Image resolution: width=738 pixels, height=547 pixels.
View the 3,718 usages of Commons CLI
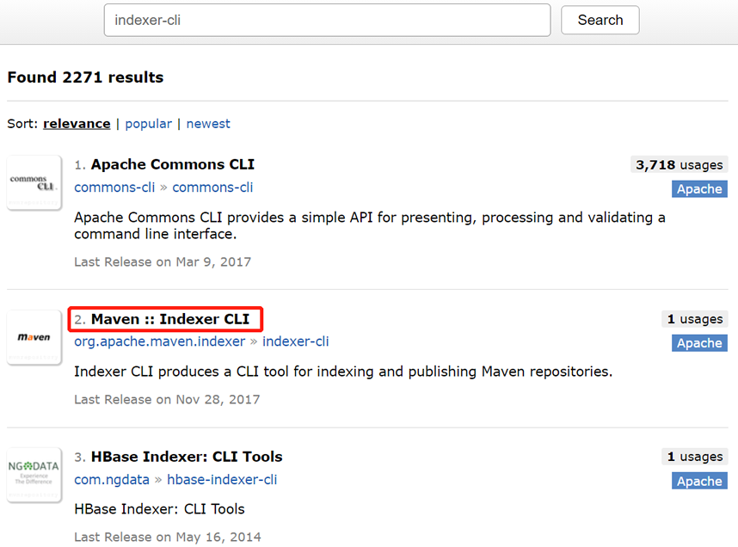[x=679, y=164]
